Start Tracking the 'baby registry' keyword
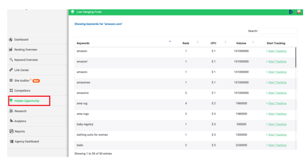Image resolution: width=308 pixels, height=165 pixels. coord(276,124)
